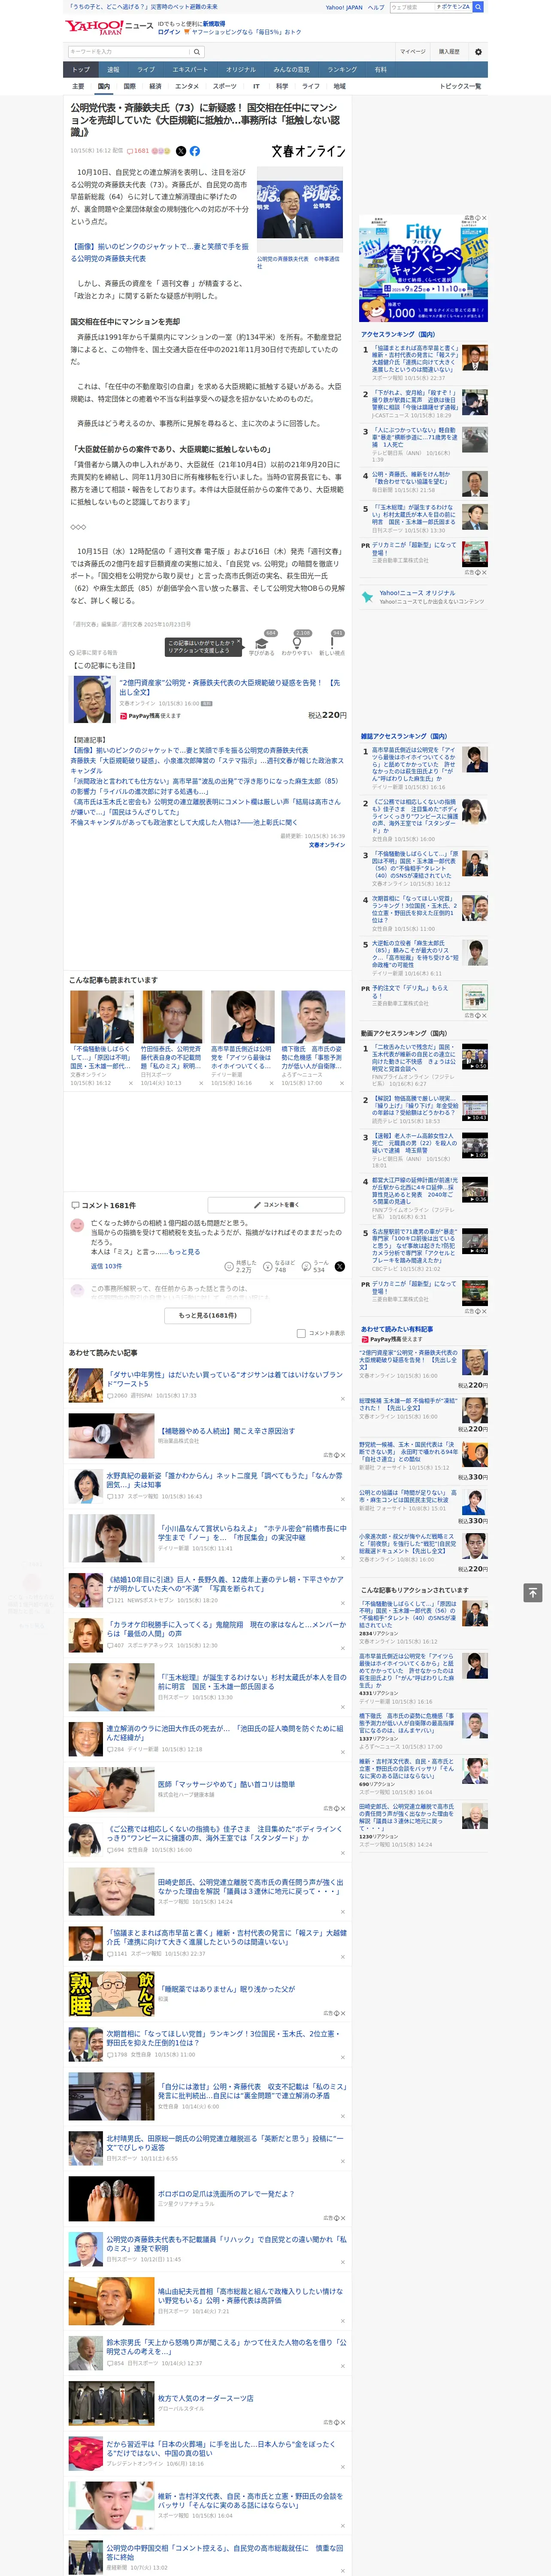Share article on Facebook next to headline
This screenshot has width=551, height=2576.
coord(195,151)
